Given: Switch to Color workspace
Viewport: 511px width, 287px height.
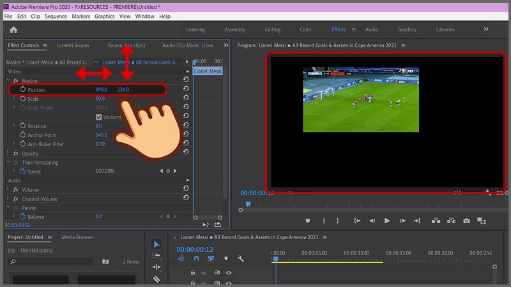Looking at the screenshot, I should (x=305, y=29).
